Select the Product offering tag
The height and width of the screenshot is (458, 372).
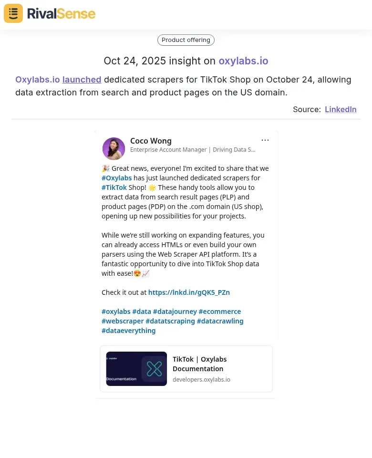(186, 40)
